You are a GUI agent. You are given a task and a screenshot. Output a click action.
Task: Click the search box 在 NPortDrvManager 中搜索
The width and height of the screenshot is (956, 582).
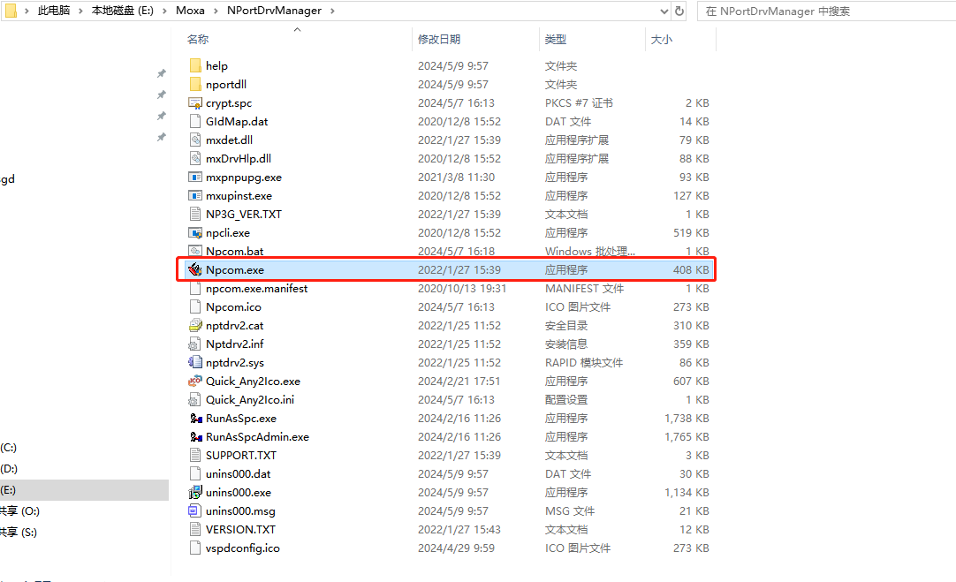[x=826, y=11]
